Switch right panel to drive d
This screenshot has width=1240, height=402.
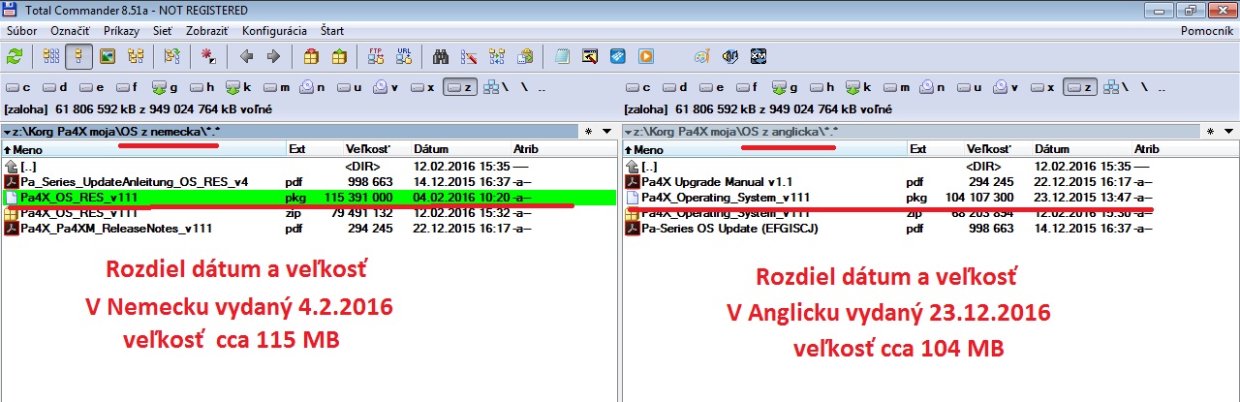click(675, 86)
